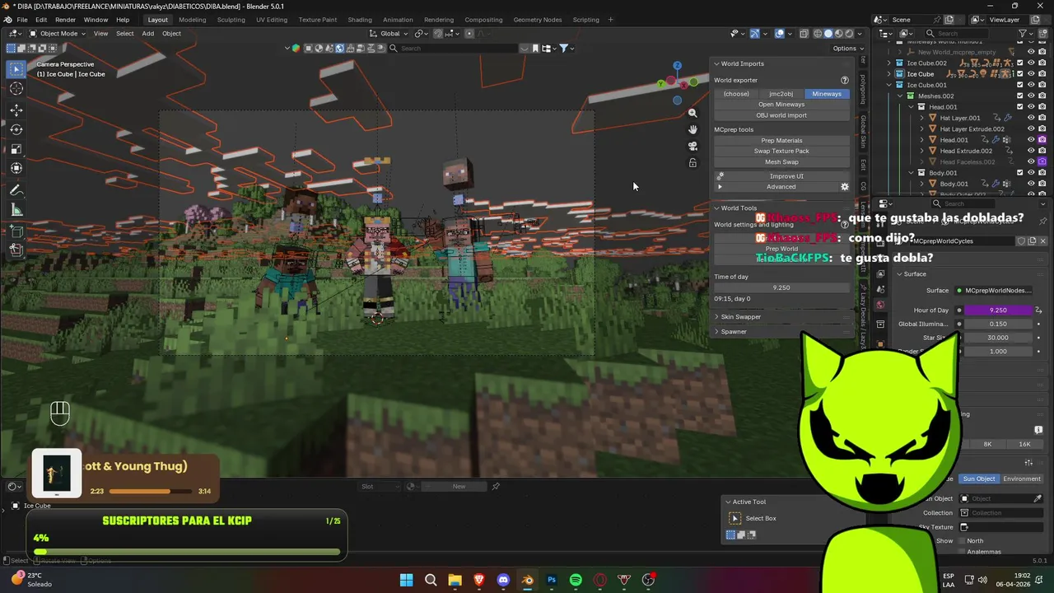
Task: Toggle viewport overlays button
Action: coord(779,34)
